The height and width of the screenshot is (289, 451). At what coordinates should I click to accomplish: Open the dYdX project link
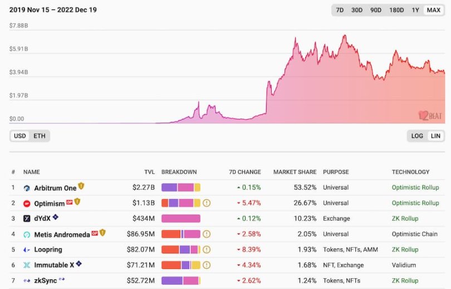[x=42, y=218]
